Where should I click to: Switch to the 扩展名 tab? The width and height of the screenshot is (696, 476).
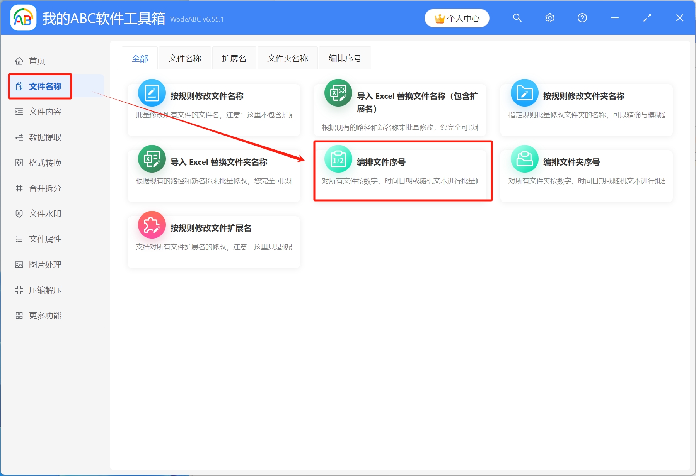pyautogui.click(x=234, y=58)
